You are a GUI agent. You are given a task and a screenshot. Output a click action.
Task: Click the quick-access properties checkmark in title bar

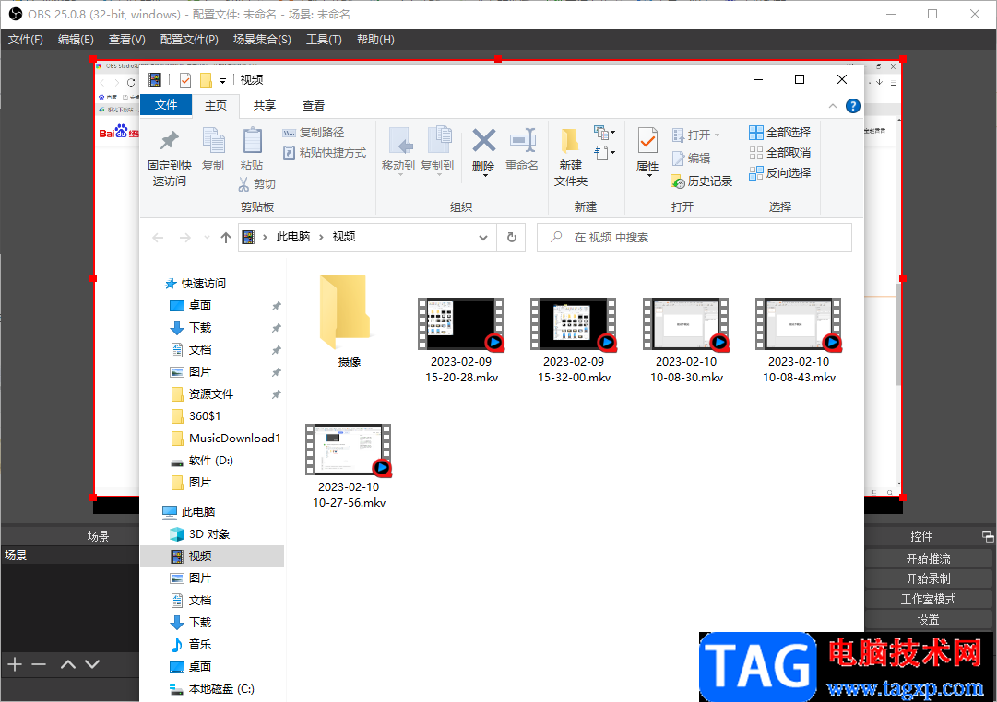[x=185, y=80]
